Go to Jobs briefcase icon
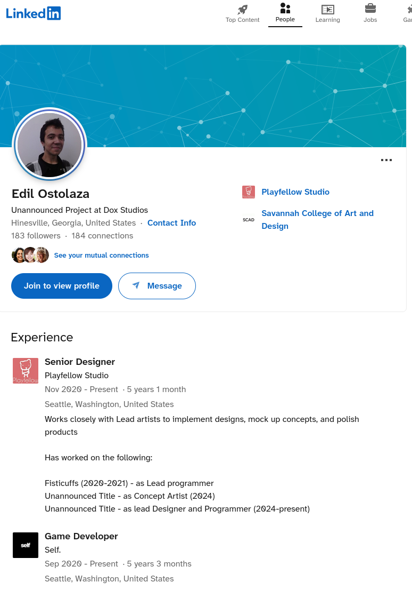Image resolution: width=412 pixels, height=590 pixels. pyautogui.click(x=370, y=10)
